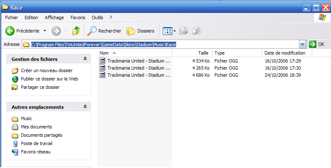Click the icon of file dated 16/10/2006 17:30
This screenshot has height=168, width=331.
[x=102, y=68]
